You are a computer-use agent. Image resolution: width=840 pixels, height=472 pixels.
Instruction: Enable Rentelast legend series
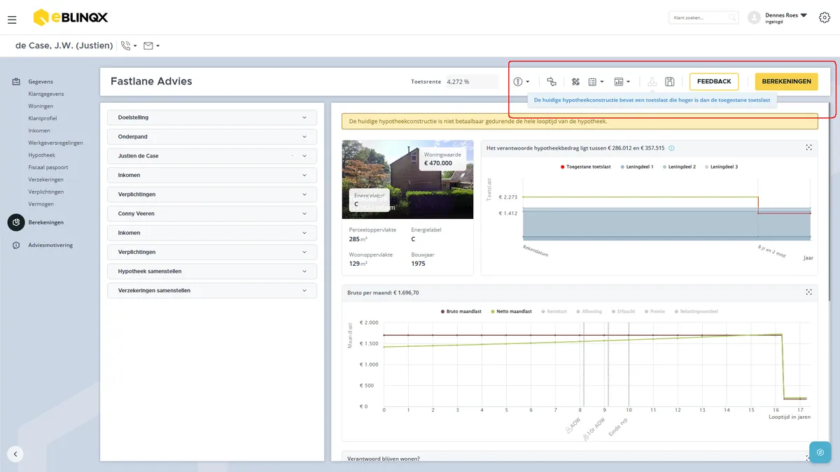(x=554, y=311)
